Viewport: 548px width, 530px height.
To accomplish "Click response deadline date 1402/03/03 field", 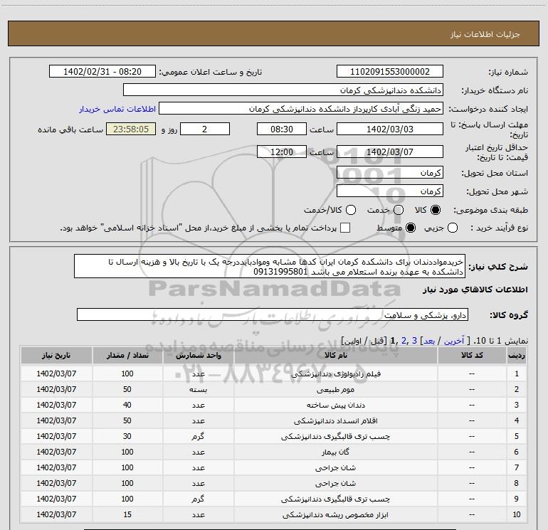I will 390,129.
